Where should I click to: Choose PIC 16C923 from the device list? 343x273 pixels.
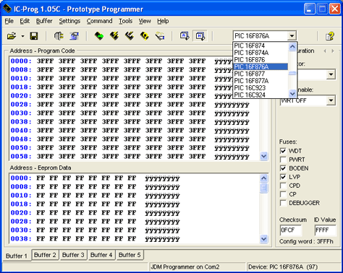[x=261, y=88]
